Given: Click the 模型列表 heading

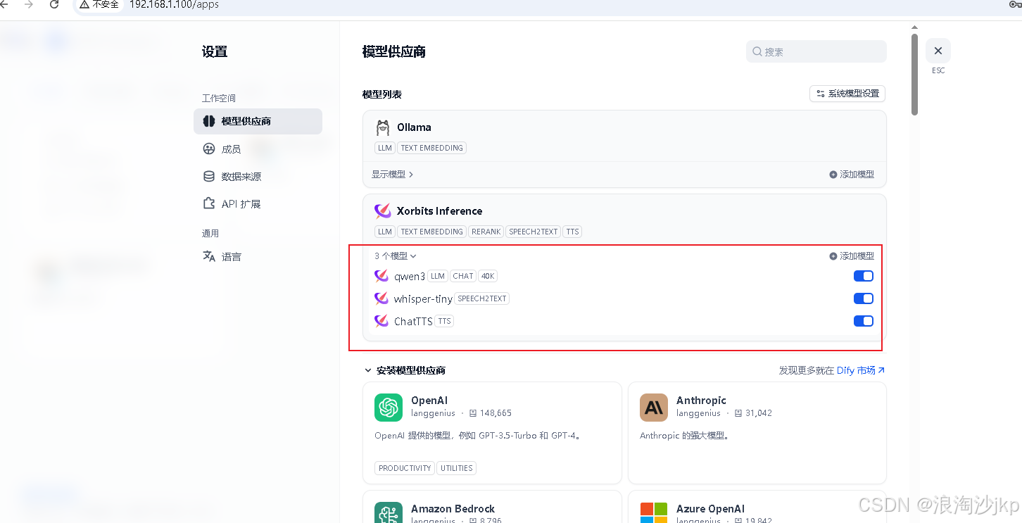Looking at the screenshot, I should pos(382,94).
